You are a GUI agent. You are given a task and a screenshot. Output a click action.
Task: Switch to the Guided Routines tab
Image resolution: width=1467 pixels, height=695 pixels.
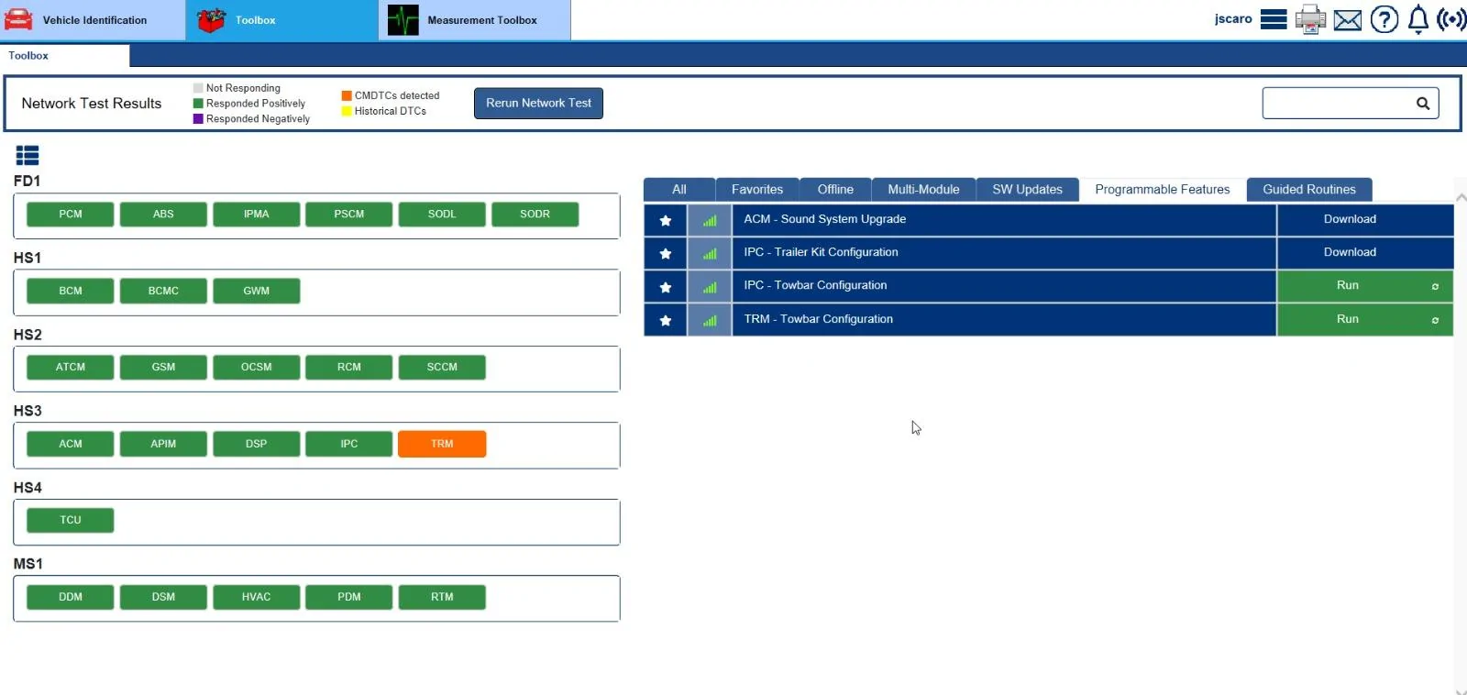pyautogui.click(x=1308, y=190)
